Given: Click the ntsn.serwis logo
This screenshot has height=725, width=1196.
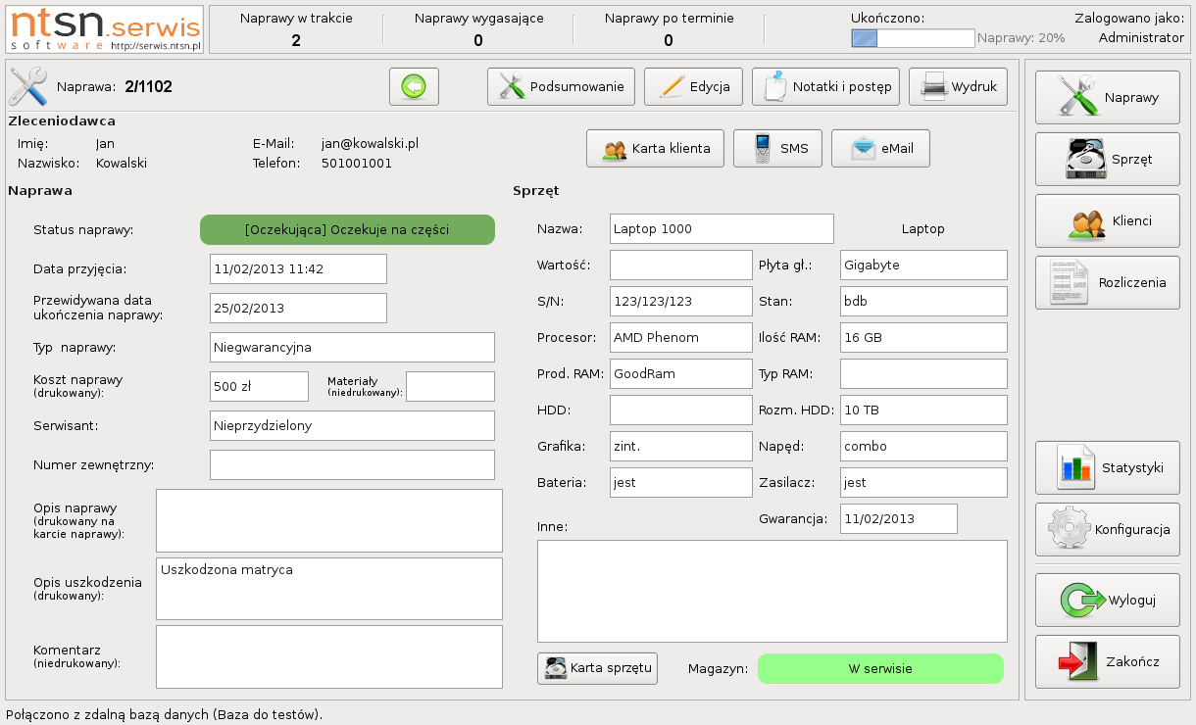Looking at the screenshot, I should point(105,28).
